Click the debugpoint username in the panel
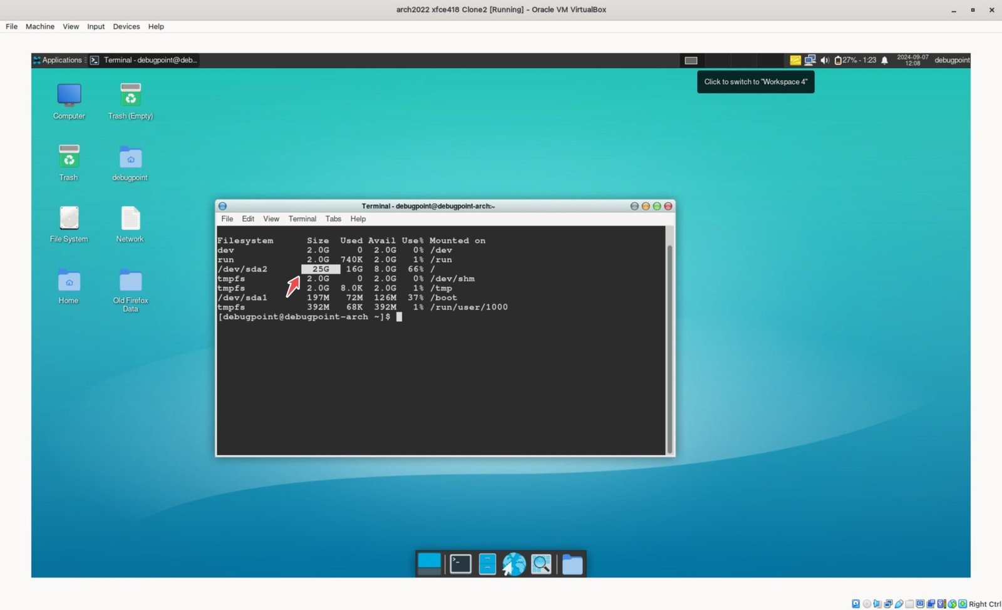Screen dimensions: 1002x610 951,60
